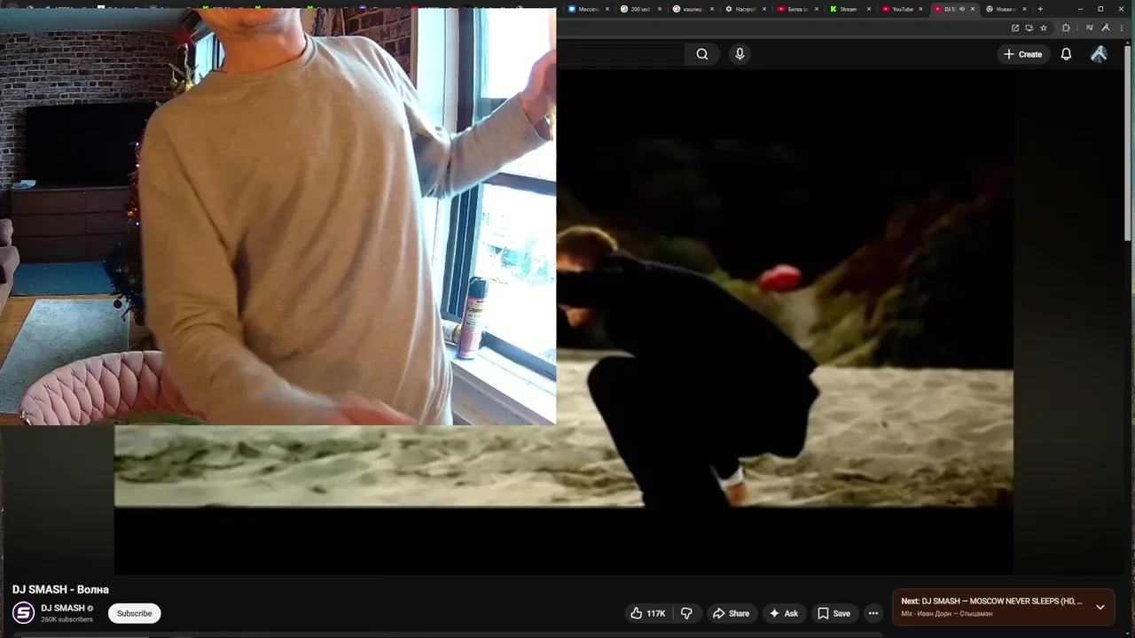Image resolution: width=1135 pixels, height=638 pixels.
Task: Close the active DJ SMASH tab
Action: (973, 9)
